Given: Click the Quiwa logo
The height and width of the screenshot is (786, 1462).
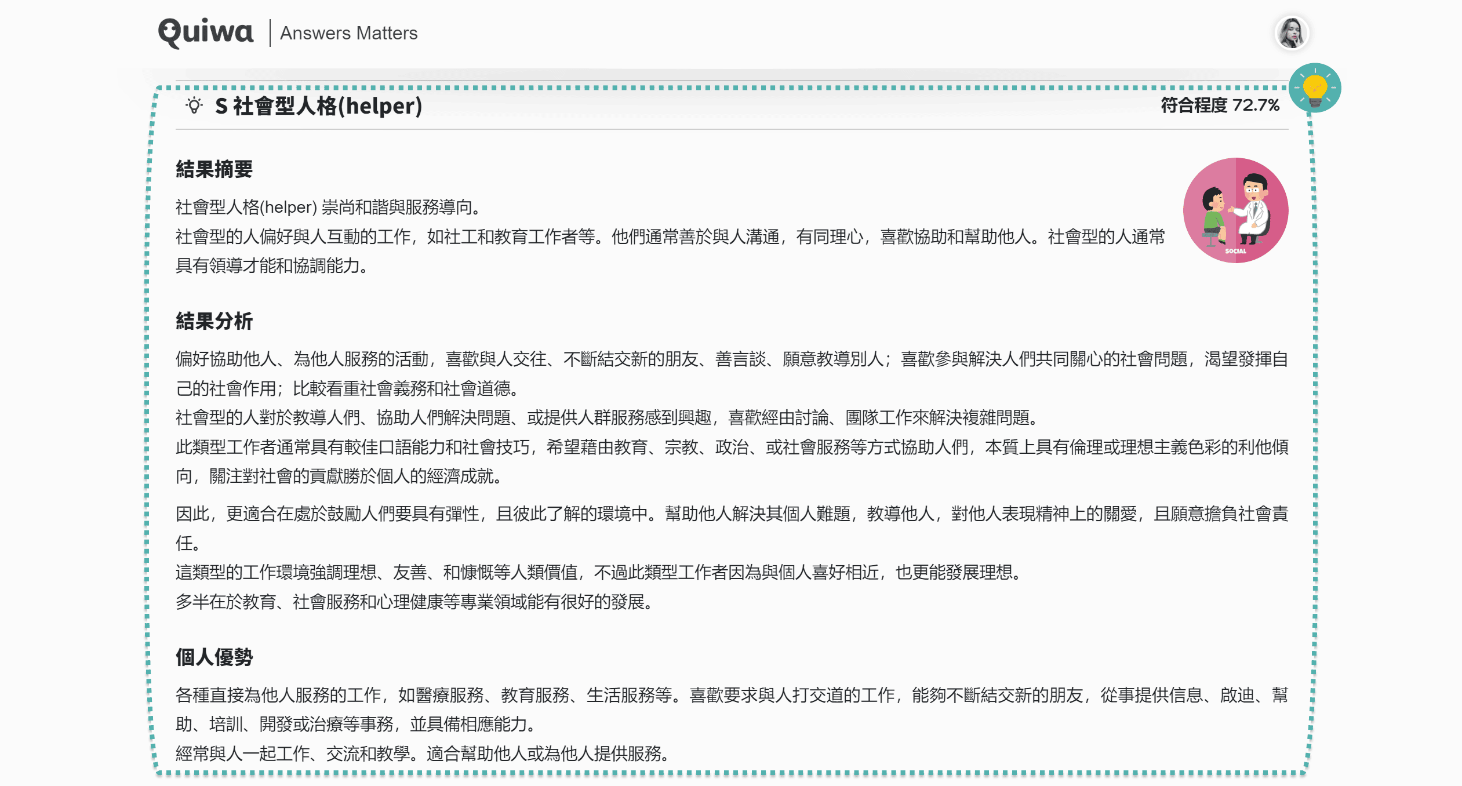Looking at the screenshot, I should (206, 32).
